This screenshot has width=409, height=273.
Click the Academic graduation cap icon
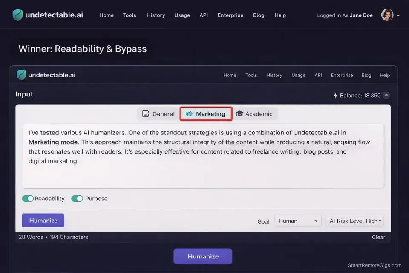pyautogui.click(x=239, y=114)
